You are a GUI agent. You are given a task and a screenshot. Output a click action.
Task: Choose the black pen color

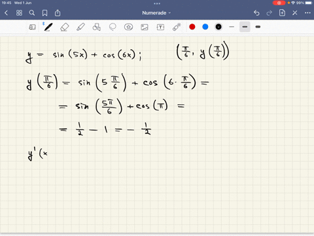coord(218,27)
